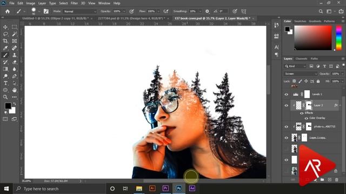Select the Path Selection tool
346x194 pixels.
(15, 83)
